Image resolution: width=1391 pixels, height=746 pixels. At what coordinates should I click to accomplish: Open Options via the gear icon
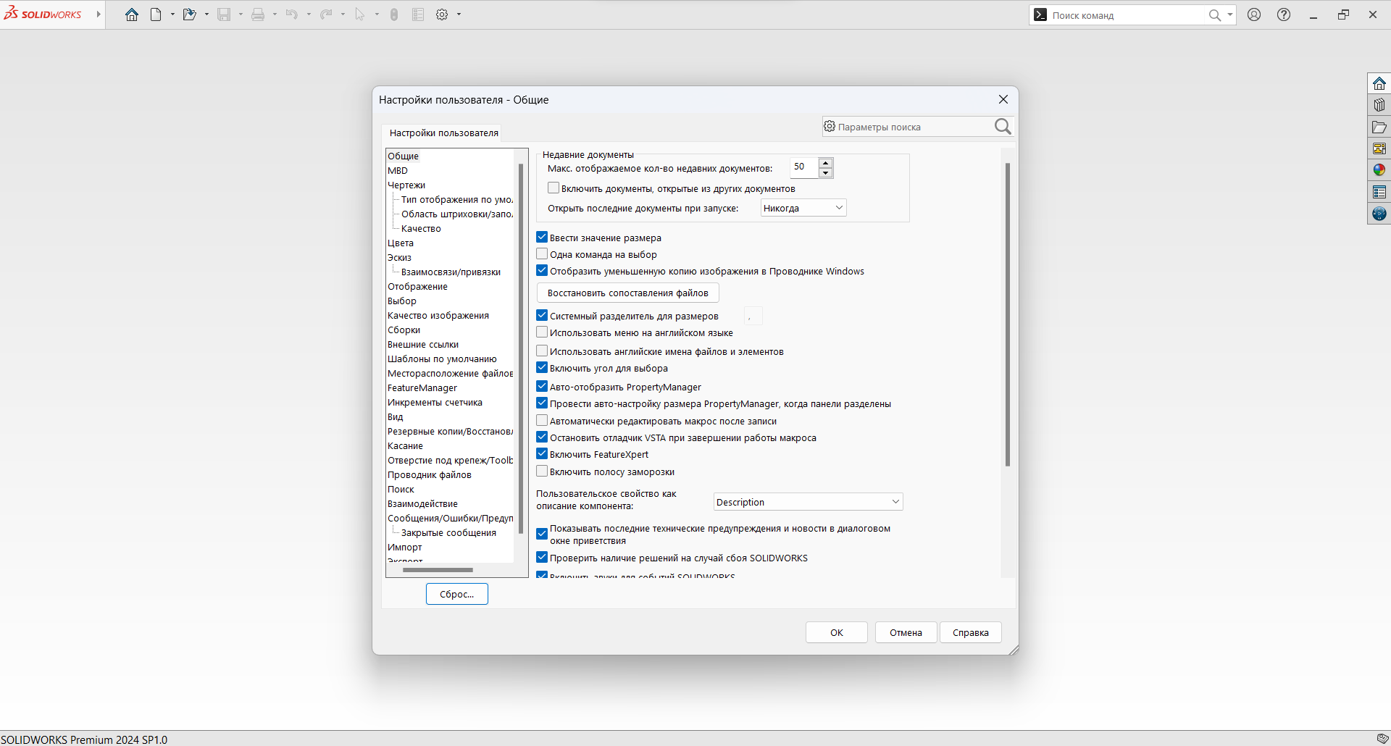(x=442, y=14)
